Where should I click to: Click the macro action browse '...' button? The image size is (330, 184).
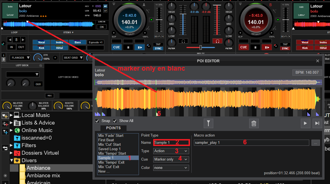click(x=315, y=143)
